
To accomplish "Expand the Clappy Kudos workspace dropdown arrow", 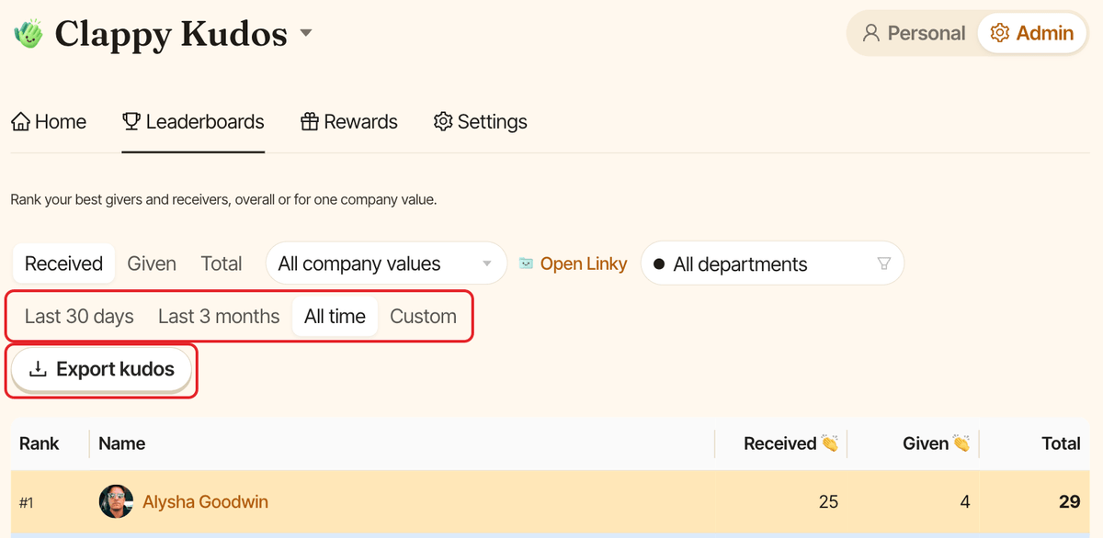I will coord(306,34).
